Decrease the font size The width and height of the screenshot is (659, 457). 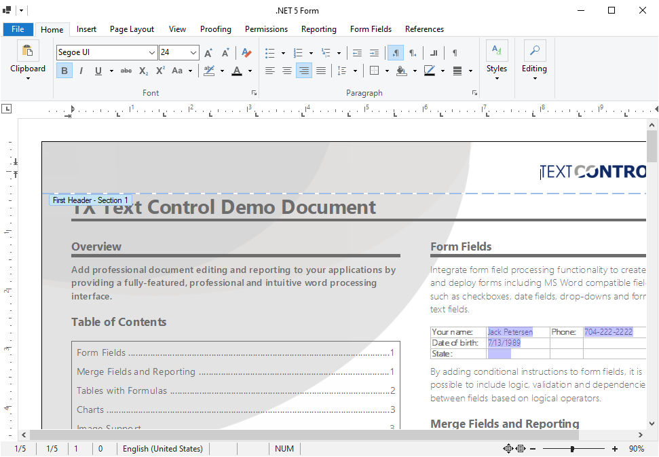pos(225,52)
